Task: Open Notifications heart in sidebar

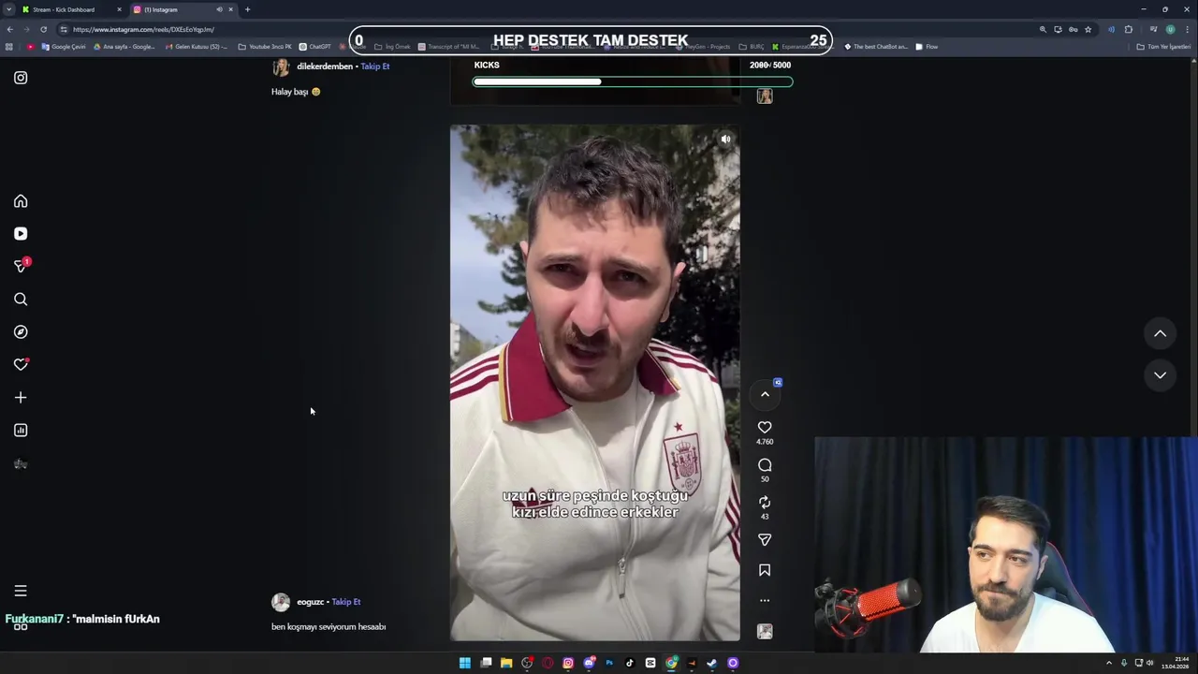Action: click(21, 365)
